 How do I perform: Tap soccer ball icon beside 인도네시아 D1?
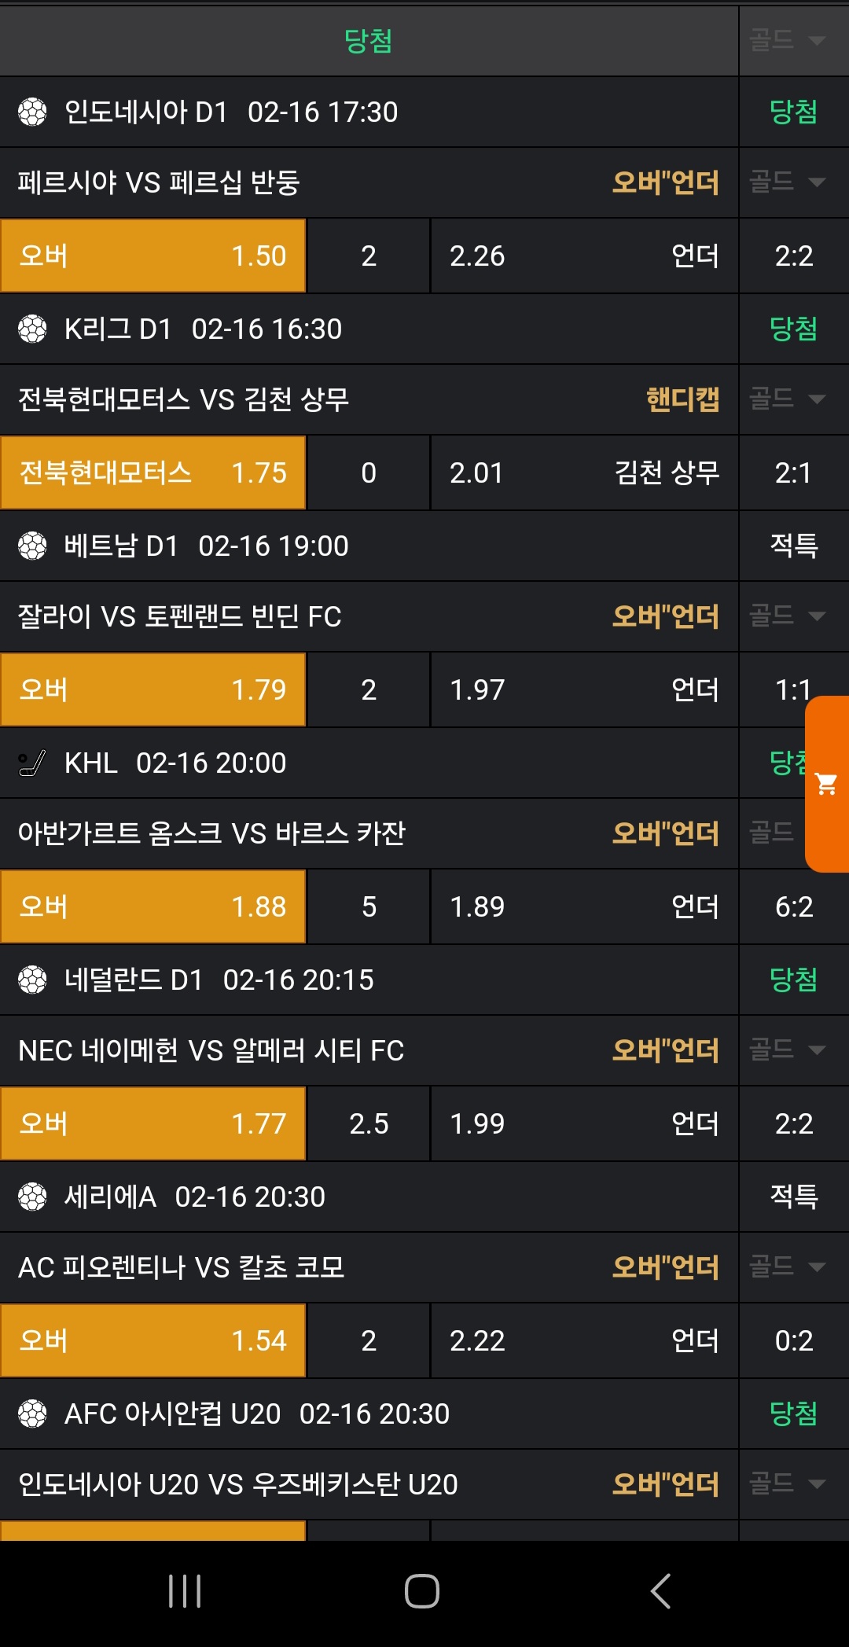click(x=32, y=112)
